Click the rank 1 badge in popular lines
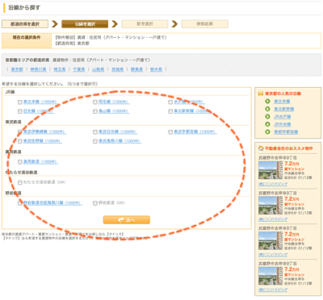The width and height of the screenshot is (323, 300). [267, 102]
